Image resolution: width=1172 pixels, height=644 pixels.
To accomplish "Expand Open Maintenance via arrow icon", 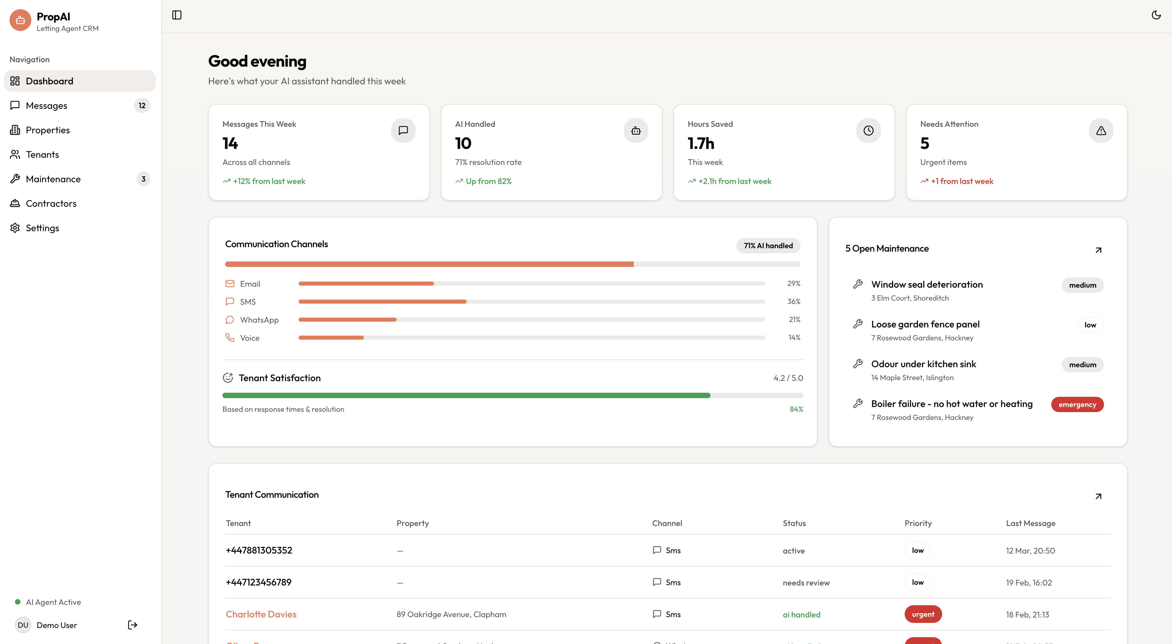I will (x=1098, y=250).
